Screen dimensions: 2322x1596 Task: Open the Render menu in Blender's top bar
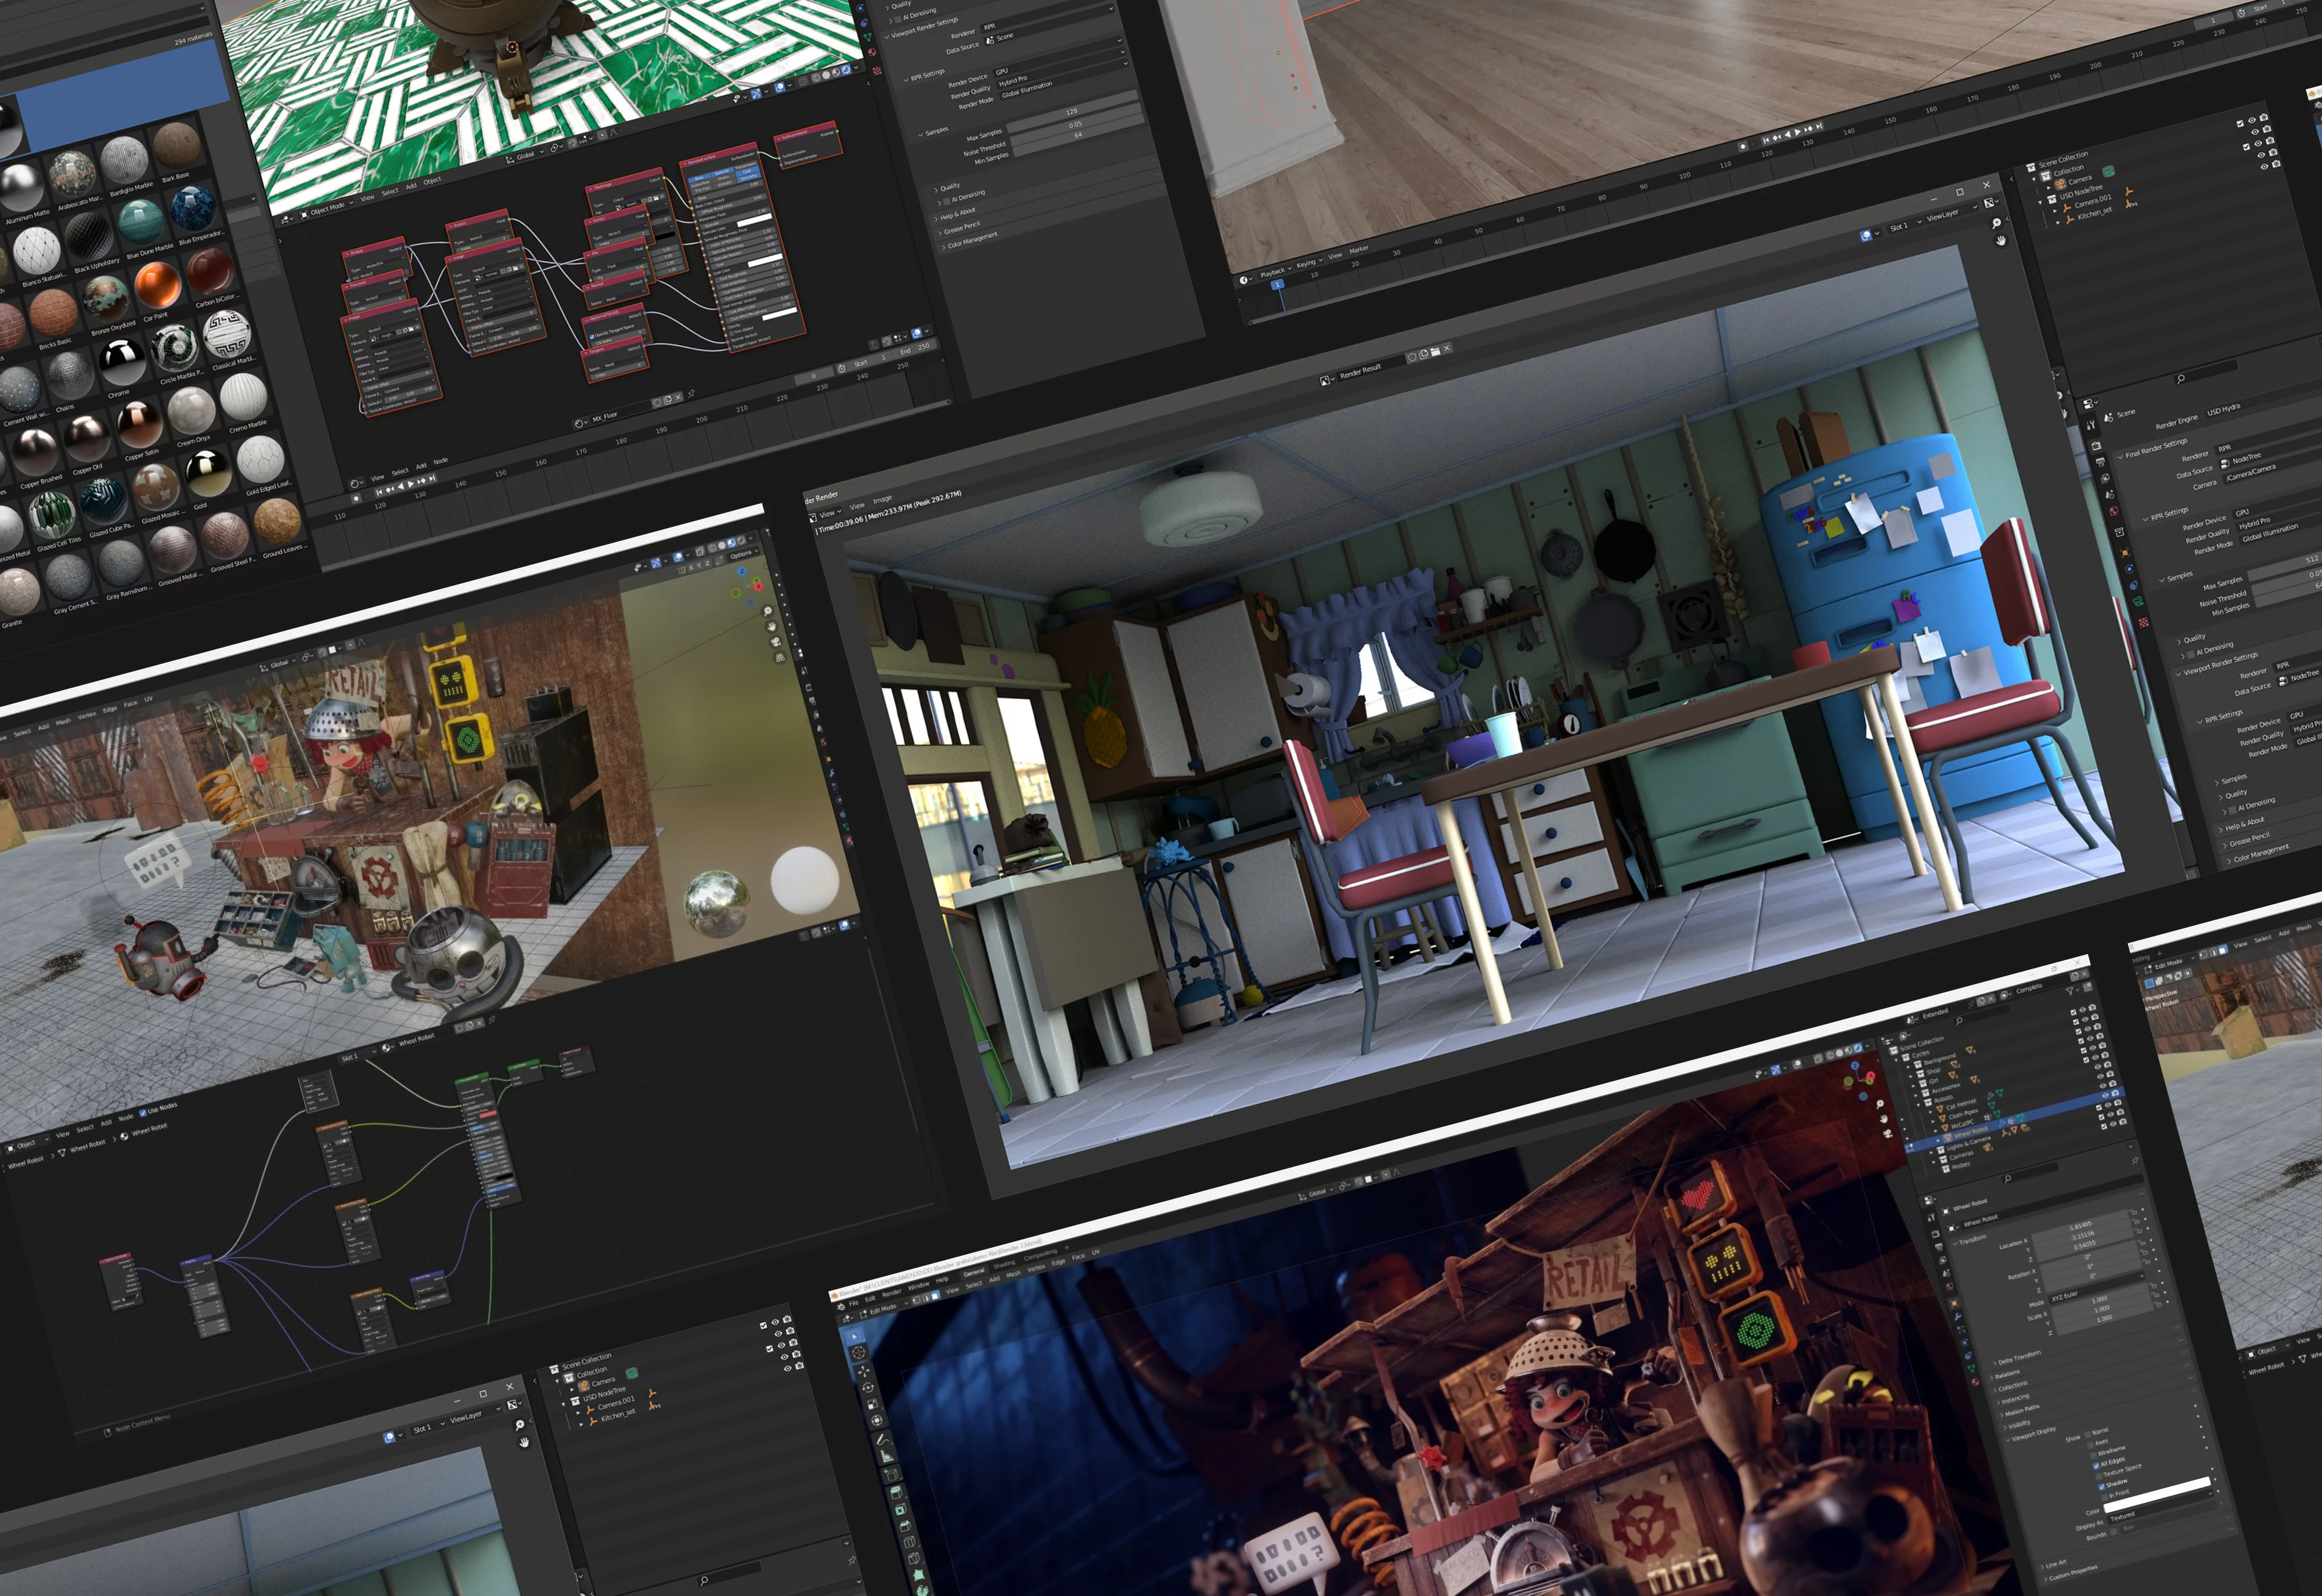tap(892, 1293)
